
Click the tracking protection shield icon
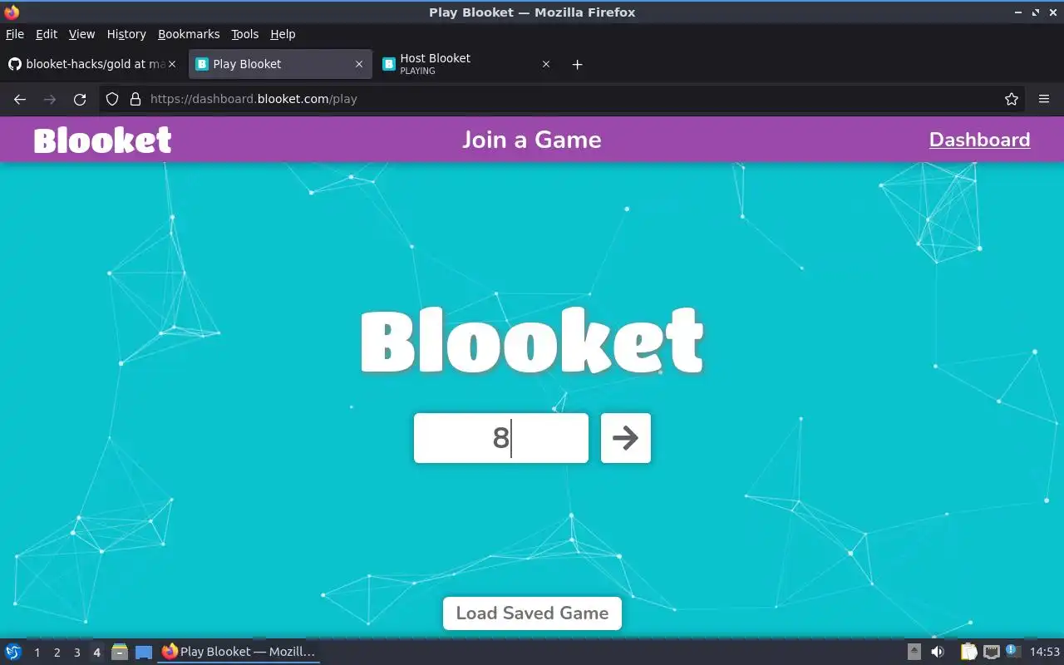pyautogui.click(x=112, y=99)
